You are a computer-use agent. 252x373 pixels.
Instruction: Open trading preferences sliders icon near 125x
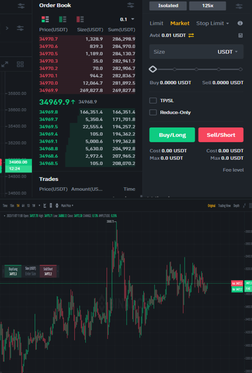pos(239,6)
